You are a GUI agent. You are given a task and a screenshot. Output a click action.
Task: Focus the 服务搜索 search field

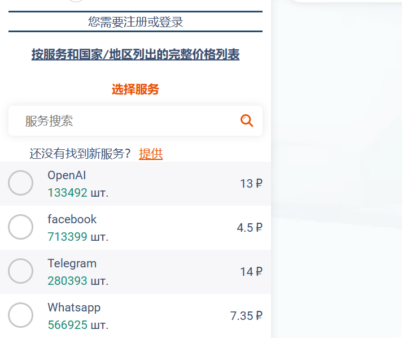[136, 120]
